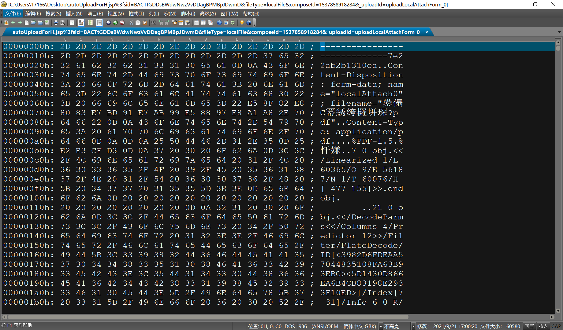
Task: Open the 高级(A) menu
Action: click(208, 13)
